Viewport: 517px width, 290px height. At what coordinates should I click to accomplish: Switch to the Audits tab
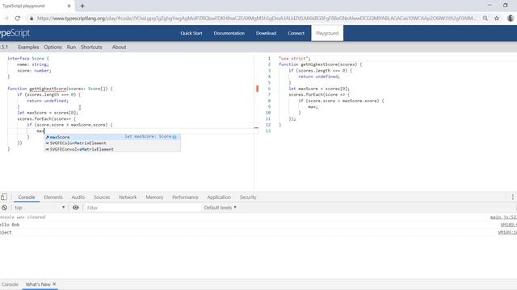click(x=78, y=197)
